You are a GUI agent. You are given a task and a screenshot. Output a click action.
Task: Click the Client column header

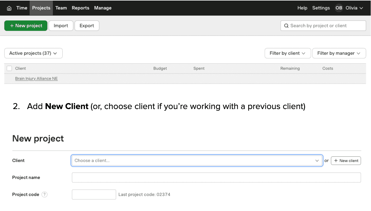[x=21, y=68]
